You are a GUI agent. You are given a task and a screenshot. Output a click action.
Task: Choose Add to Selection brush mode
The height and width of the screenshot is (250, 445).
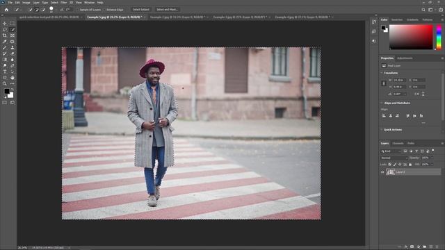coord(37,10)
